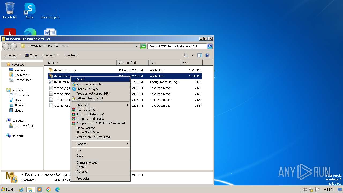Open the Desktop favorite in navigation pane
This screenshot has height=193, width=343.
click(20, 70)
